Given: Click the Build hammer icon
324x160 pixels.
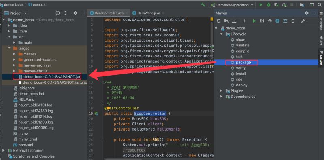Looking at the screenshot, I should (203, 5).
